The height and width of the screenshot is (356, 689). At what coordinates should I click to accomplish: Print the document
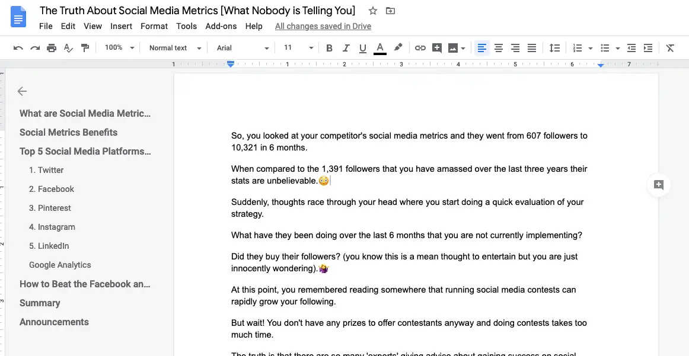[x=52, y=48]
